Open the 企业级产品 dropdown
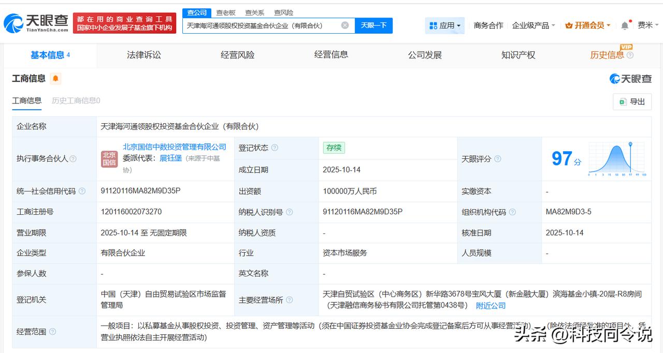The width and height of the screenshot is (663, 353). (534, 25)
